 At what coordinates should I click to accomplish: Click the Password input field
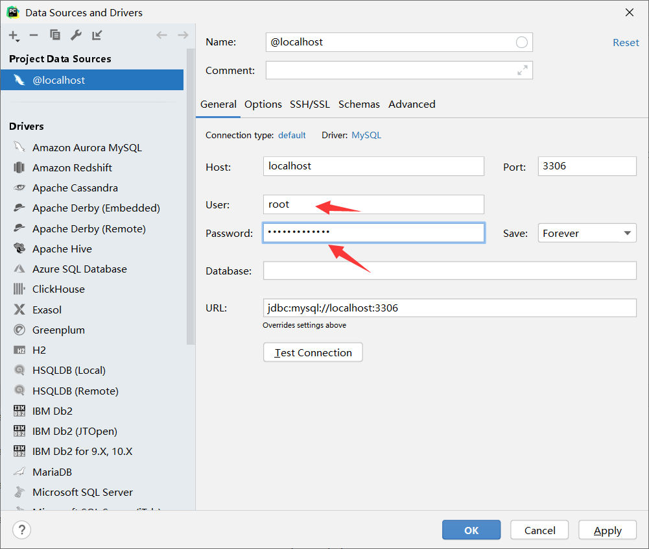tap(373, 233)
